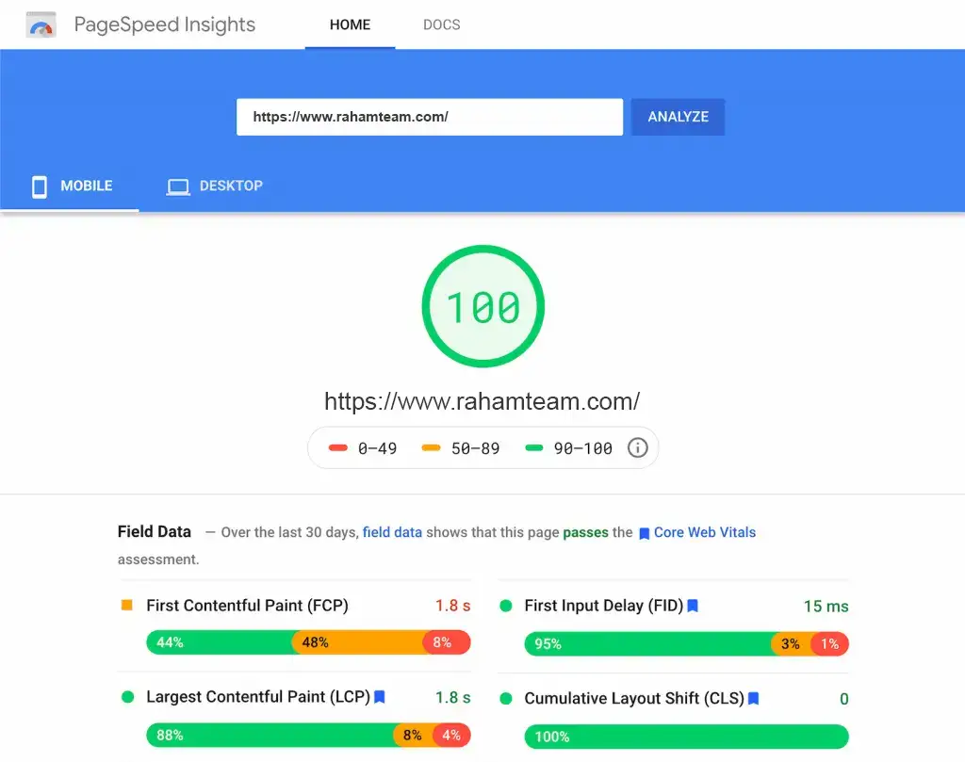Follow the Core Web Vitals link
This screenshot has height=762, width=965.
pyautogui.click(x=704, y=532)
